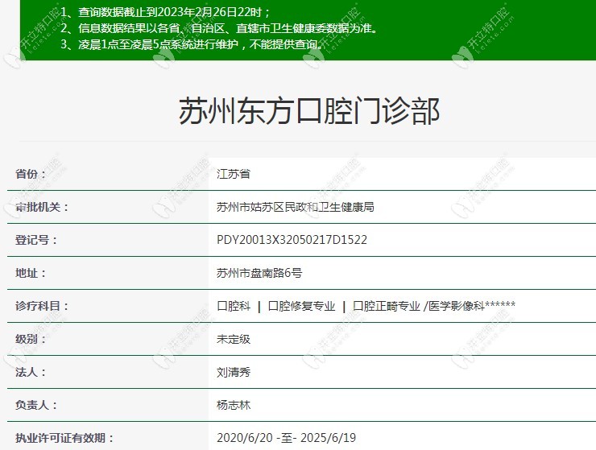596x450 pixels.
Task: Select the 审批机关 label
Action: click(x=42, y=207)
